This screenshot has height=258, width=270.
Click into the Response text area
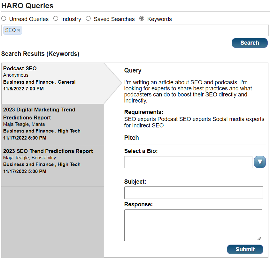click(x=193, y=225)
